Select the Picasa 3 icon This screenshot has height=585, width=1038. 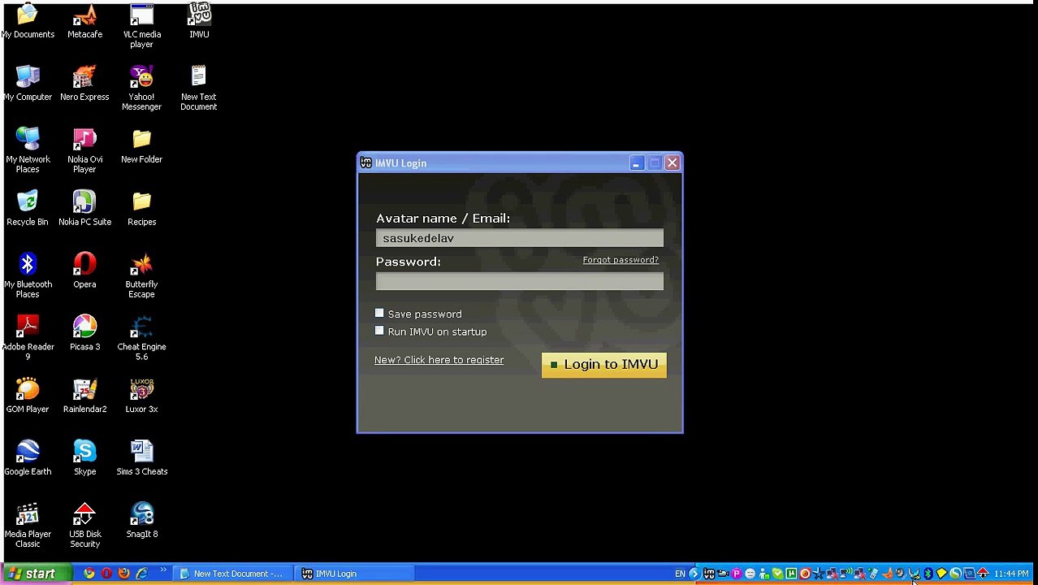tap(84, 333)
